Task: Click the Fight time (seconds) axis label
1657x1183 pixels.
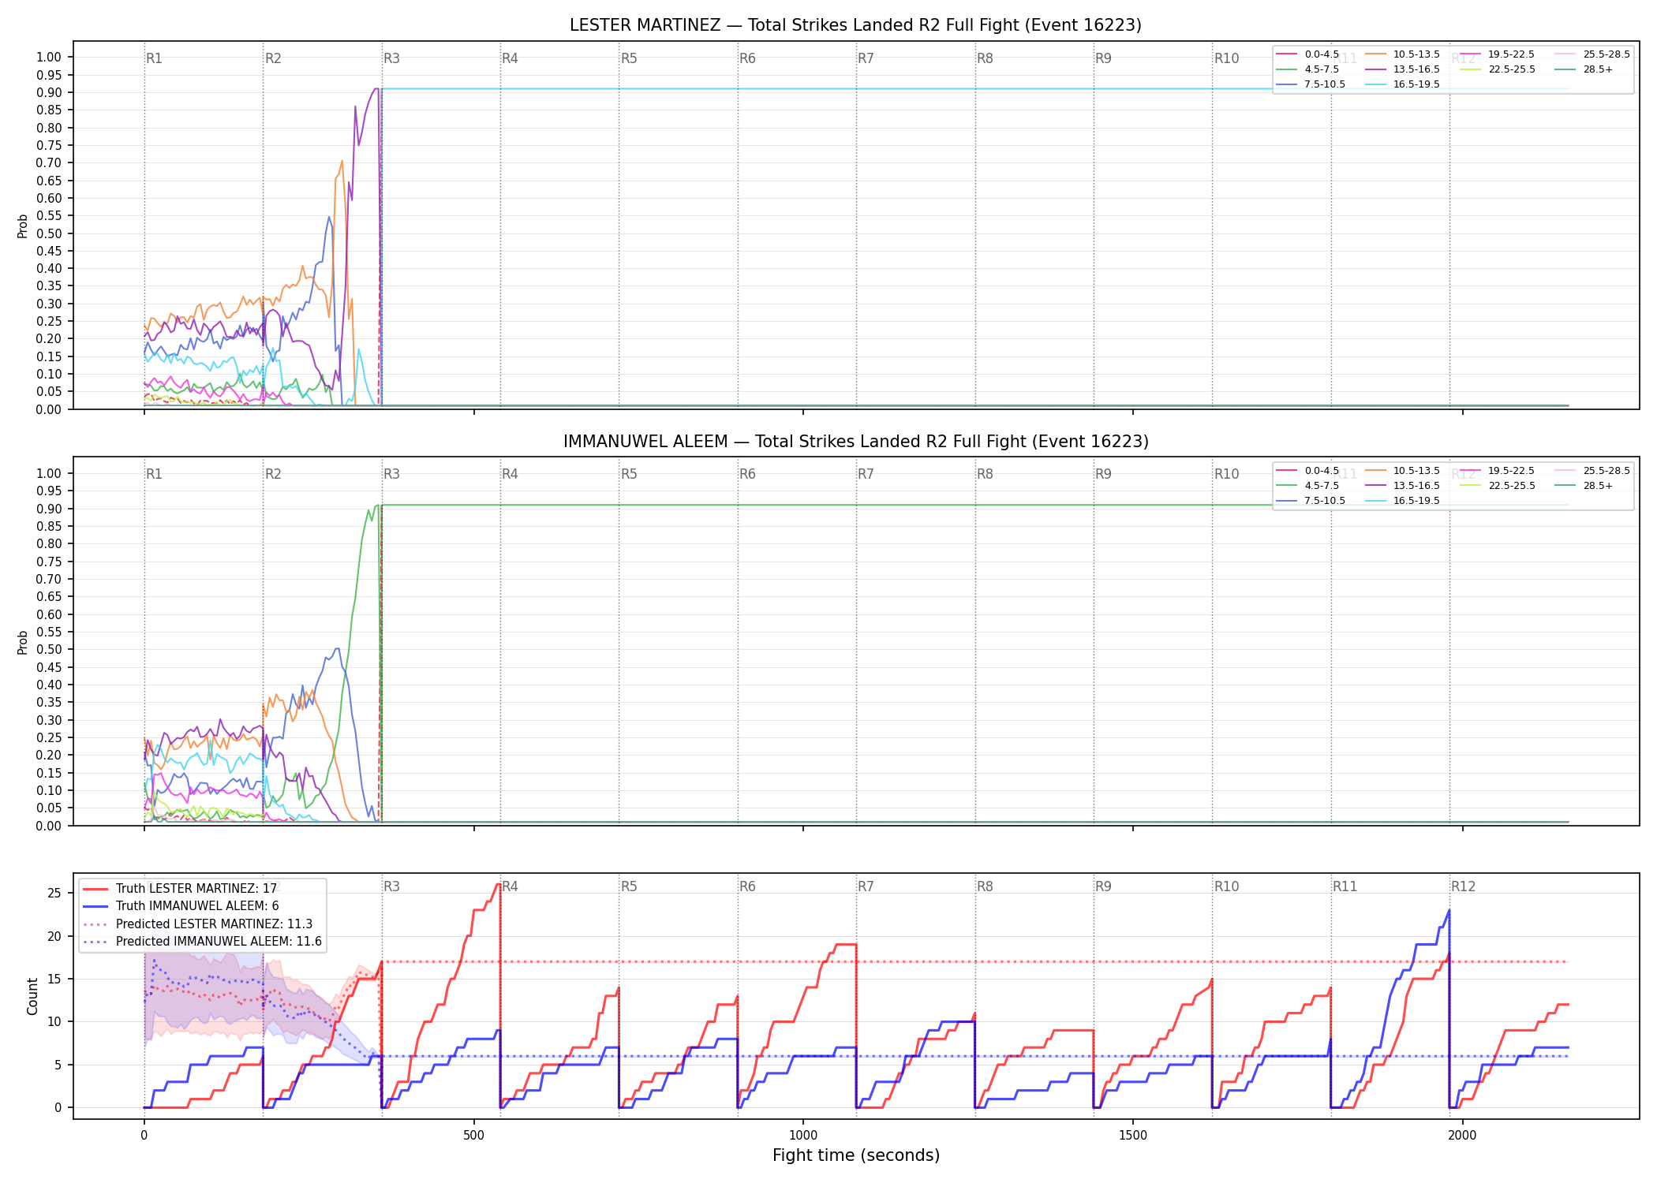Action: (x=856, y=1155)
